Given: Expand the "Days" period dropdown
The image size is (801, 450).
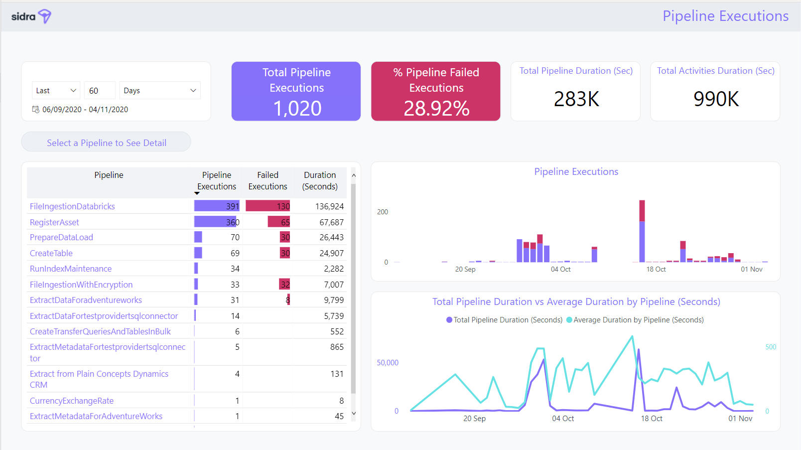Looking at the screenshot, I should (x=159, y=91).
